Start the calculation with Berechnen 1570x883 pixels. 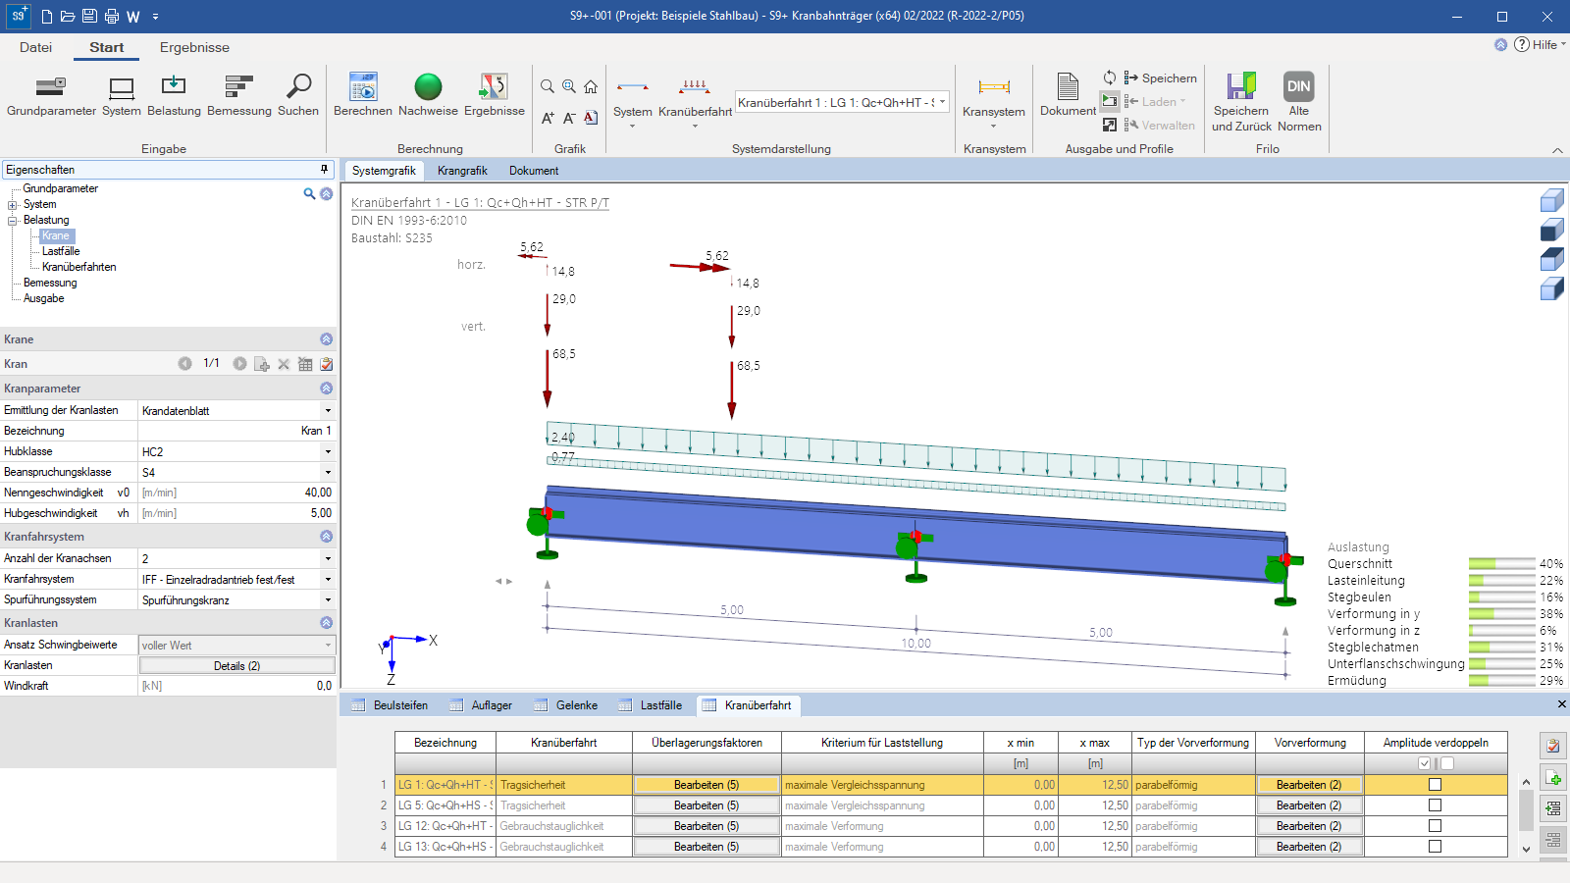(363, 95)
